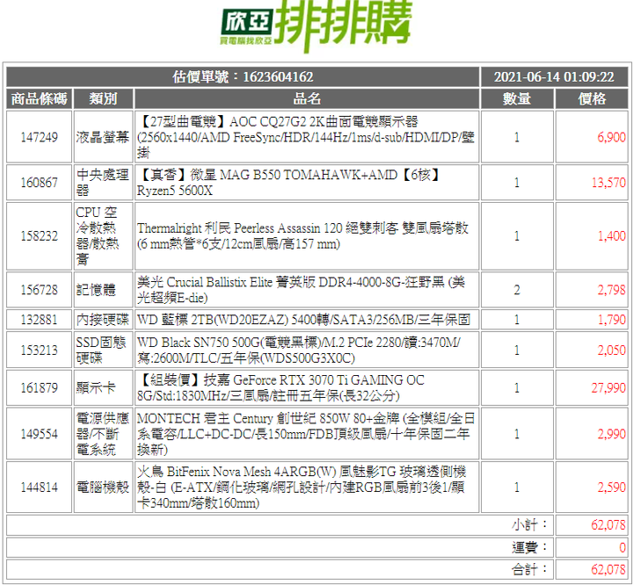Screen dimensions: 633x585
Task: Click the 合計 label
Action: (x=529, y=569)
